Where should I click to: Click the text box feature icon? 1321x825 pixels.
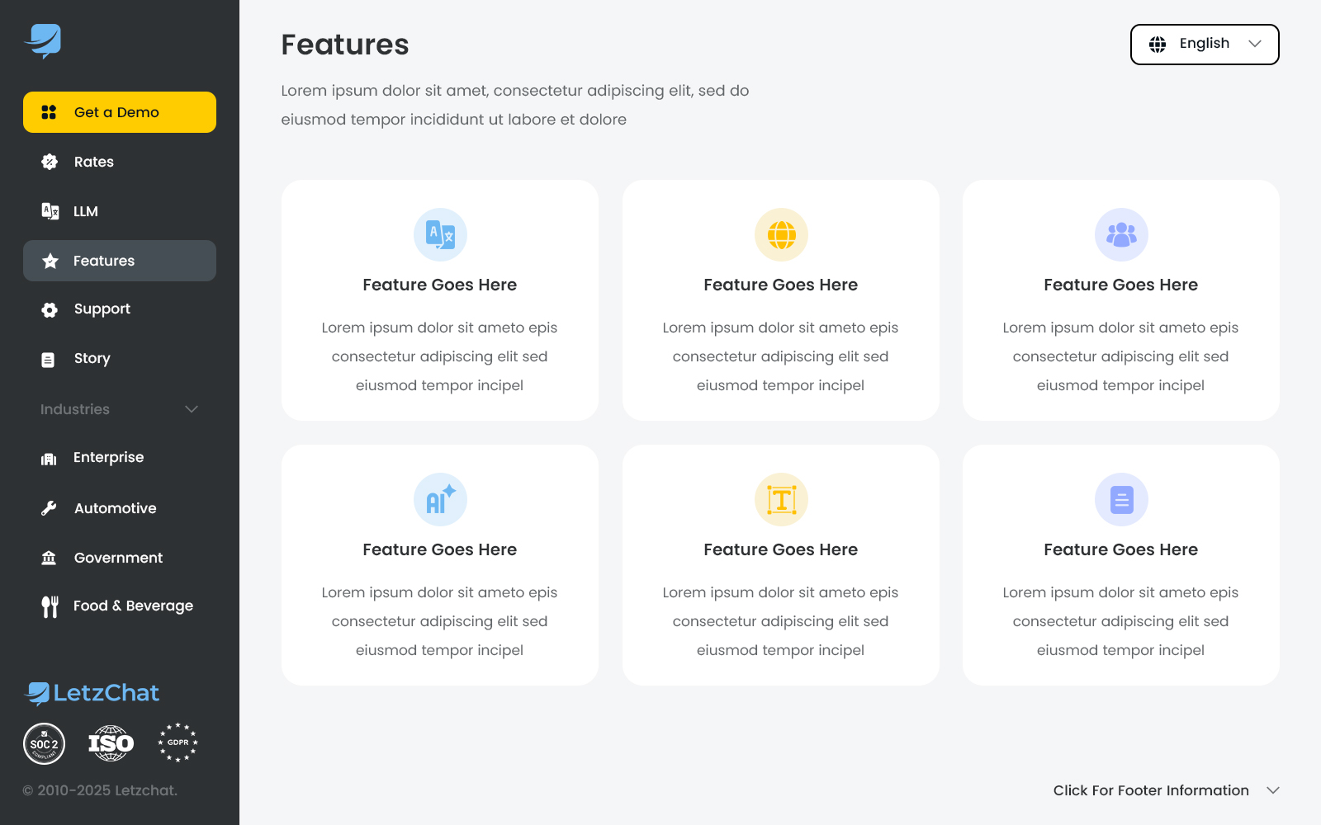[781, 500]
